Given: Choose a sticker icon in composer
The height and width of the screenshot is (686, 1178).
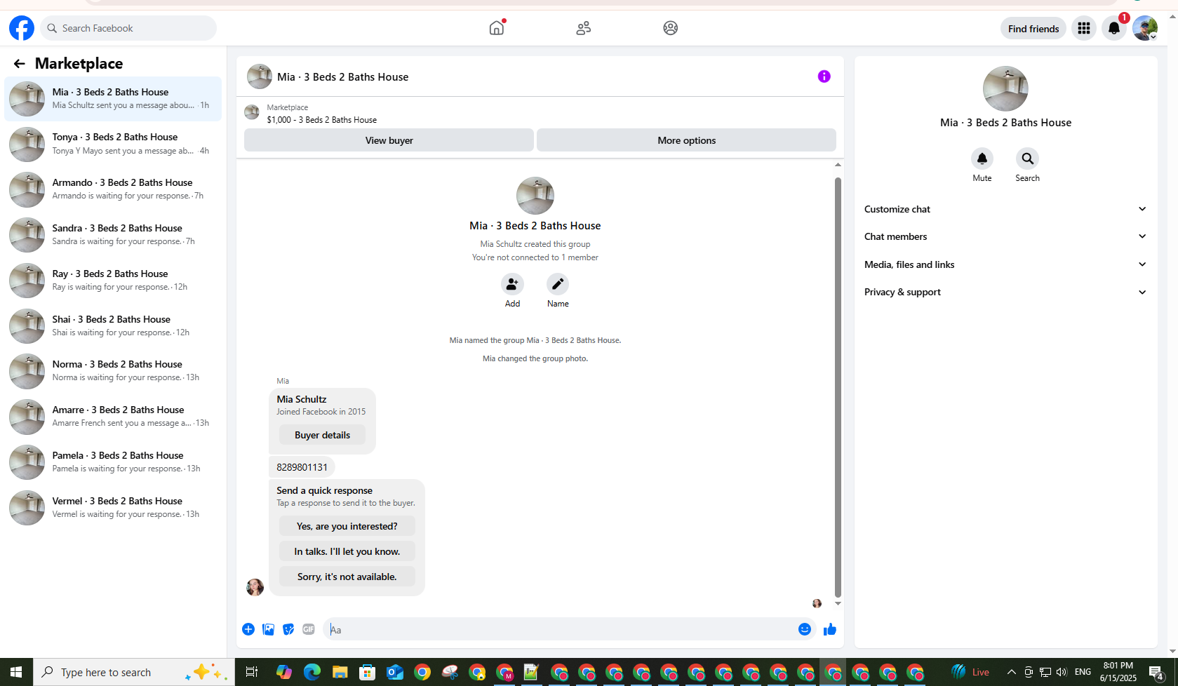Looking at the screenshot, I should pos(288,629).
